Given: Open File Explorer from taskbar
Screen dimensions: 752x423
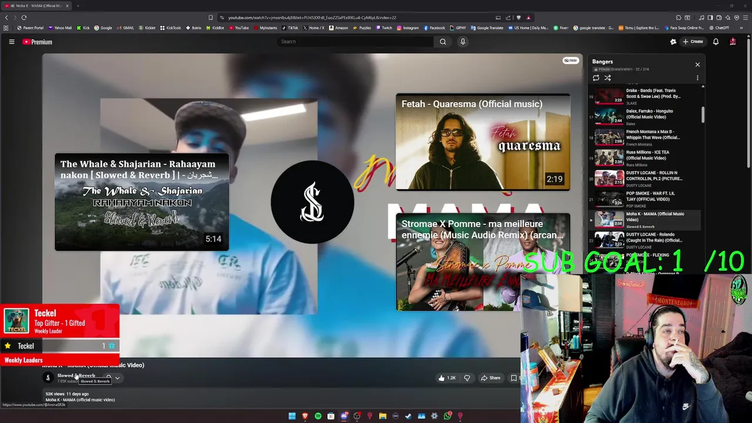Looking at the screenshot, I should click(x=382, y=416).
